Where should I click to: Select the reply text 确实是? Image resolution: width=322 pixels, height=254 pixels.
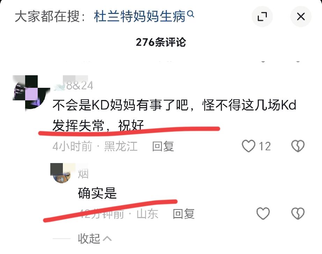[97, 193]
